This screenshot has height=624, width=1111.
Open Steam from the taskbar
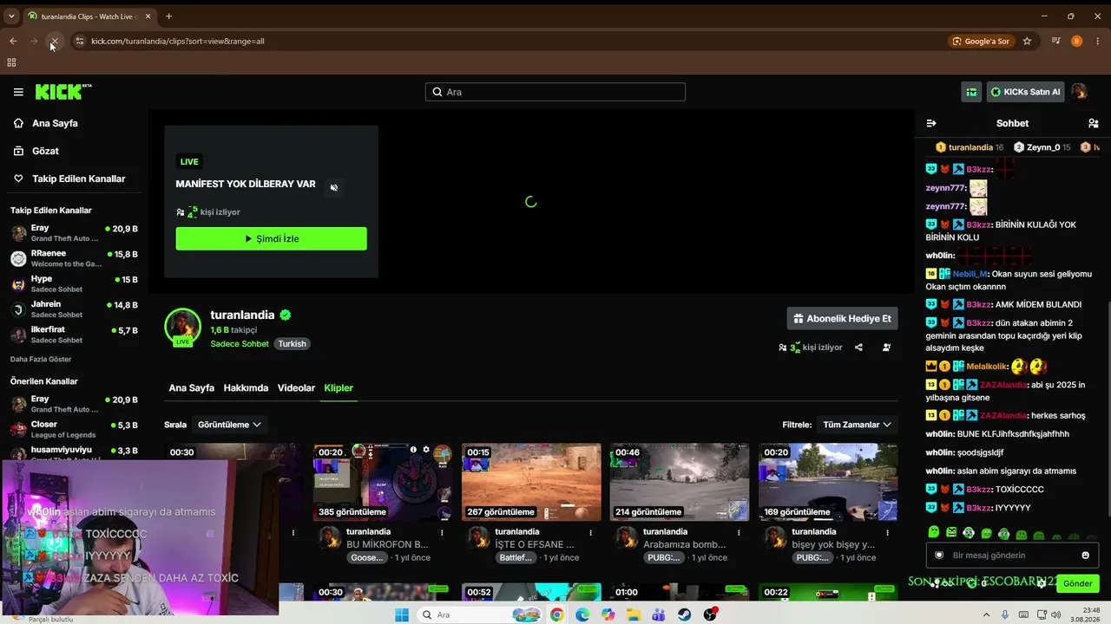coord(685,614)
